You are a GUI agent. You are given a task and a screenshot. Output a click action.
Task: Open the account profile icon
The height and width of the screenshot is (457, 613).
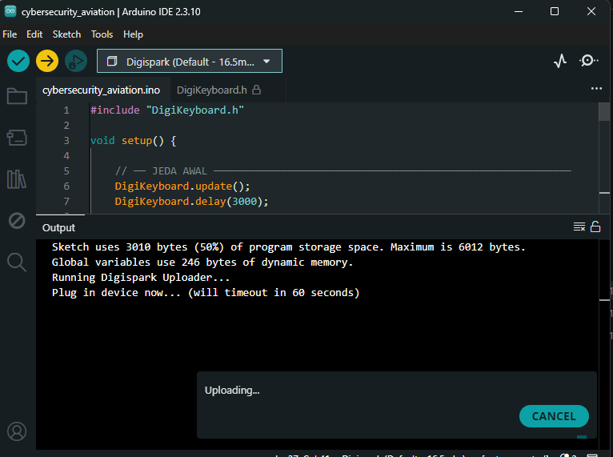point(17,431)
